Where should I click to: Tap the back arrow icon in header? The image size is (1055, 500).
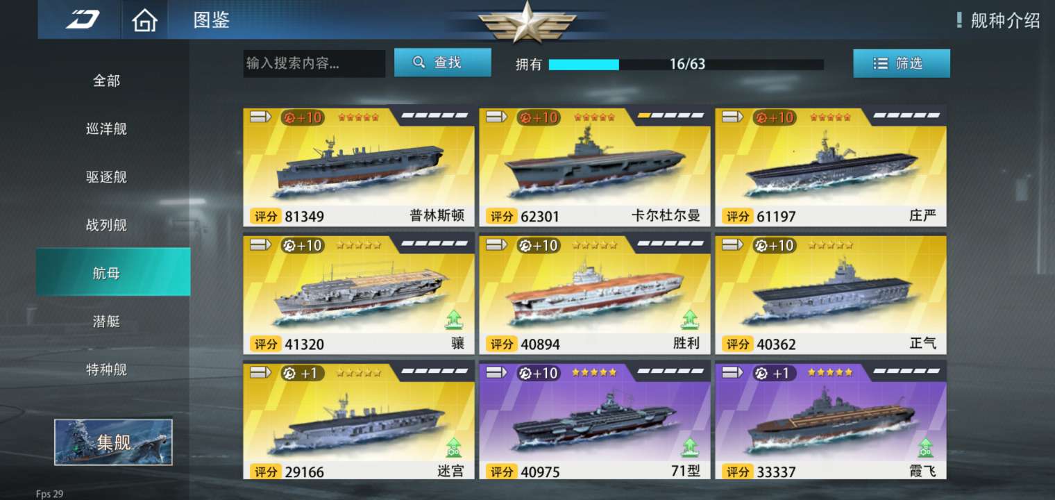(83, 19)
